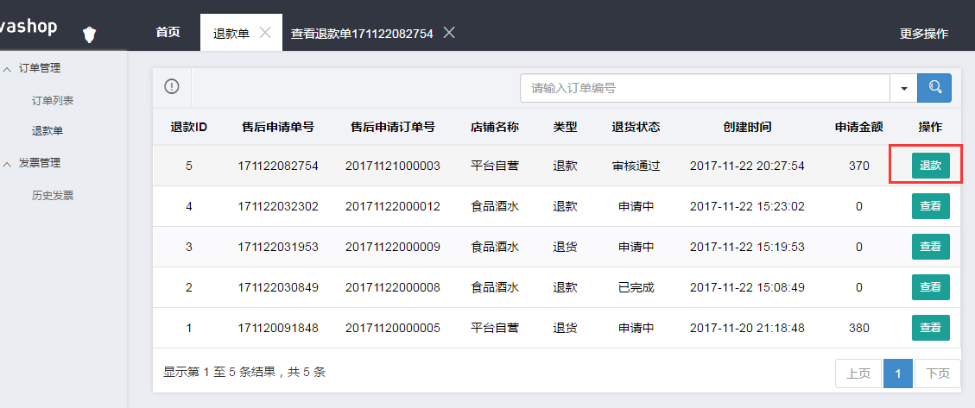Click the 店铺名称 column header

(495, 128)
